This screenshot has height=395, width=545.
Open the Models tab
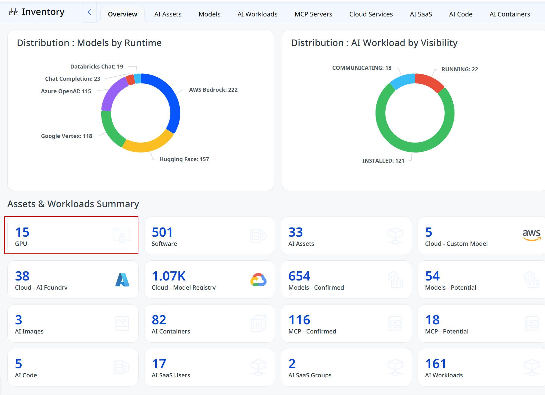(x=209, y=14)
